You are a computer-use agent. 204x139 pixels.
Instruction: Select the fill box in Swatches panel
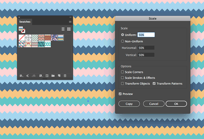[21, 29]
